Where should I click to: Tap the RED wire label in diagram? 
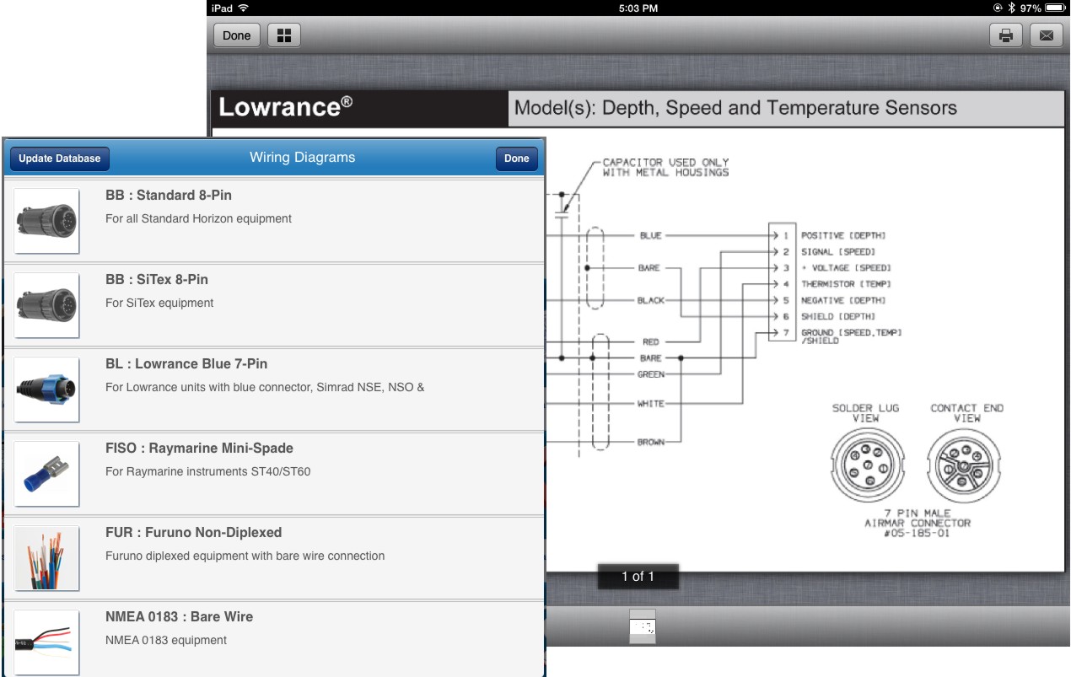pos(651,342)
